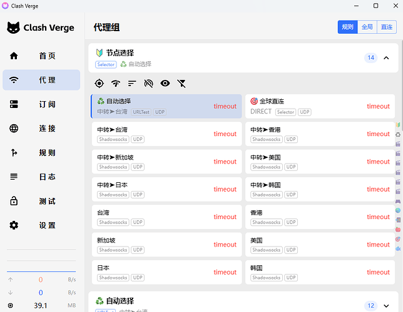Select the 中转➤香港 node
Screen dimensions: 403x312
pos(320,134)
